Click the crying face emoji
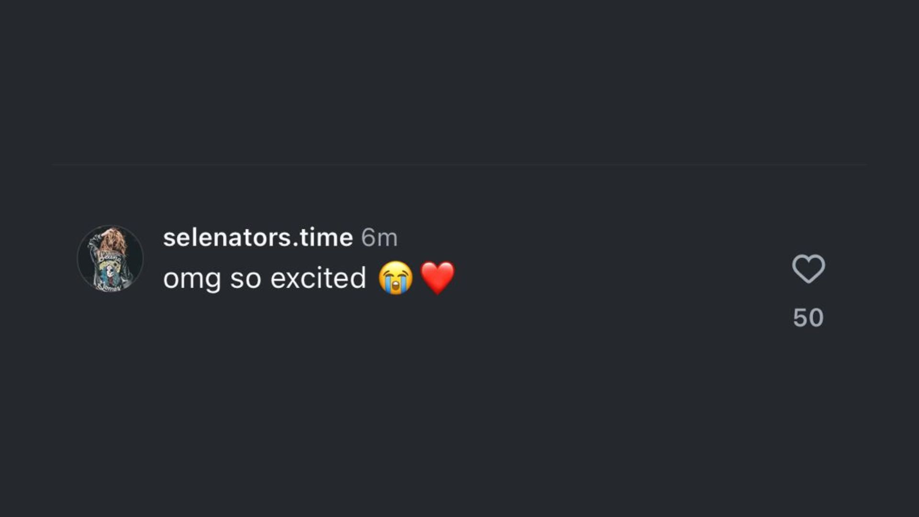The image size is (919, 517). [x=395, y=278]
